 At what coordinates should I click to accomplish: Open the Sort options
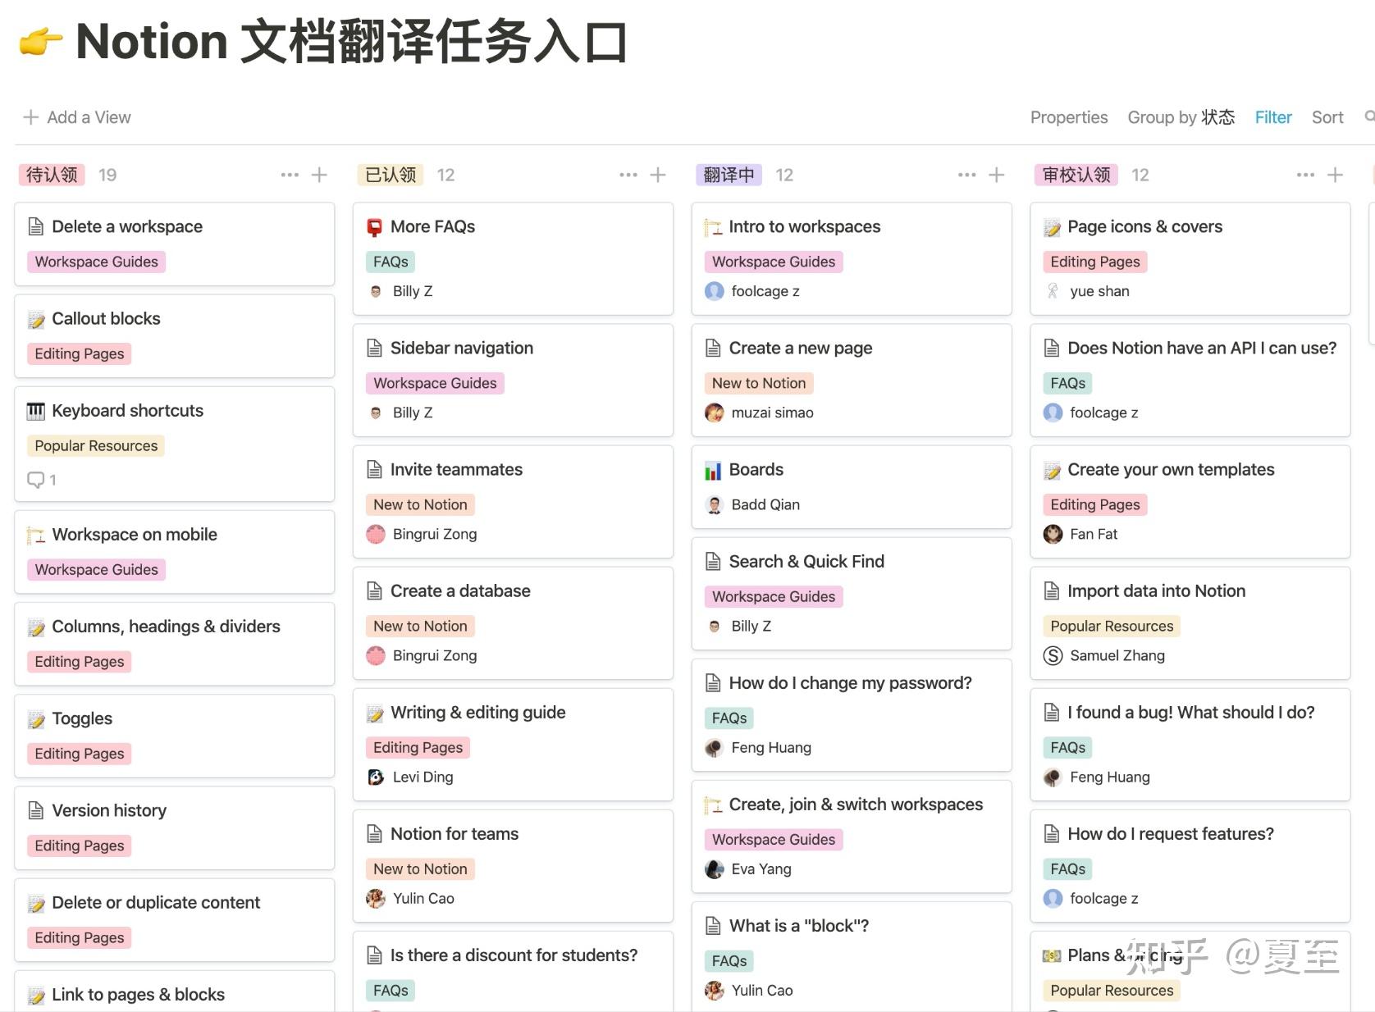point(1327,116)
